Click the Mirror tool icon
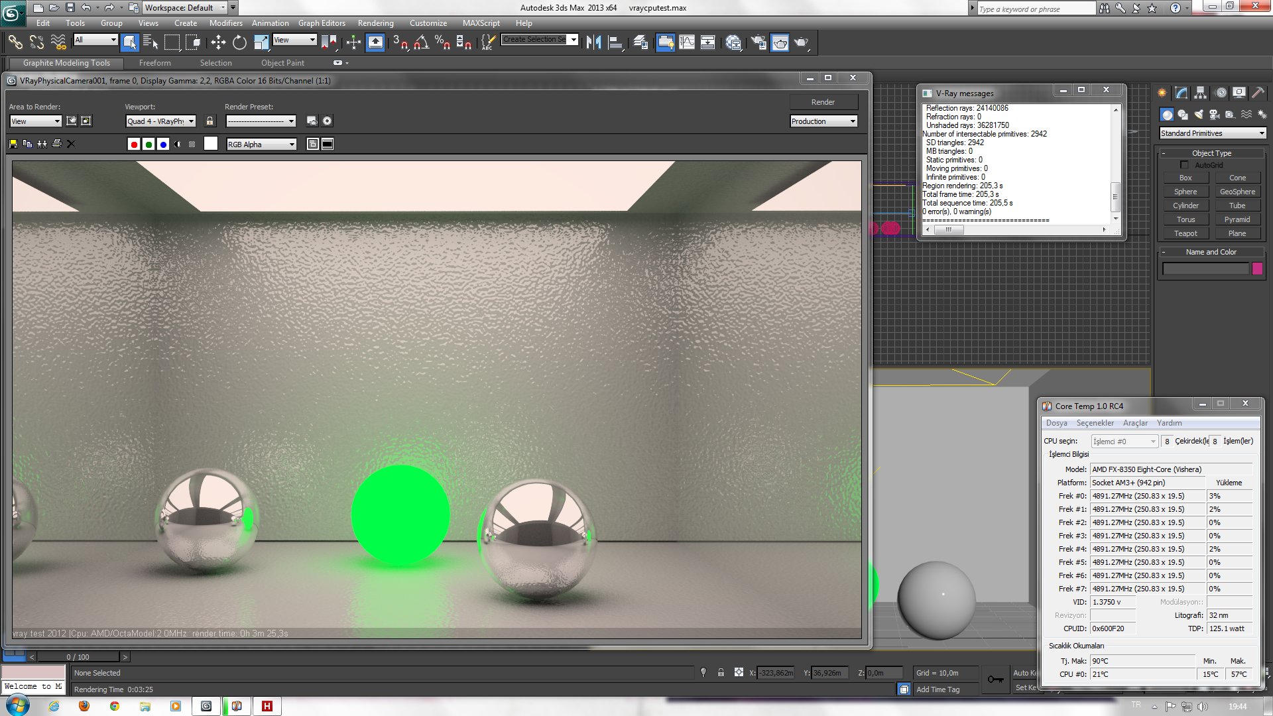This screenshot has height=716, width=1273. 593,42
